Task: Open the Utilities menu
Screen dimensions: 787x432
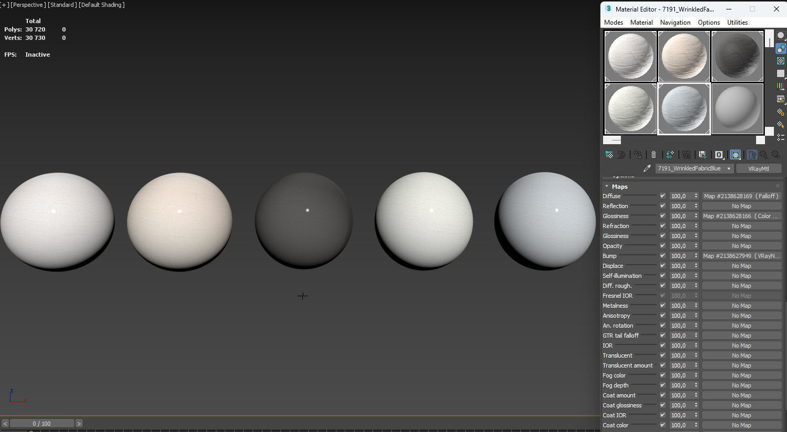Action: [x=737, y=23]
